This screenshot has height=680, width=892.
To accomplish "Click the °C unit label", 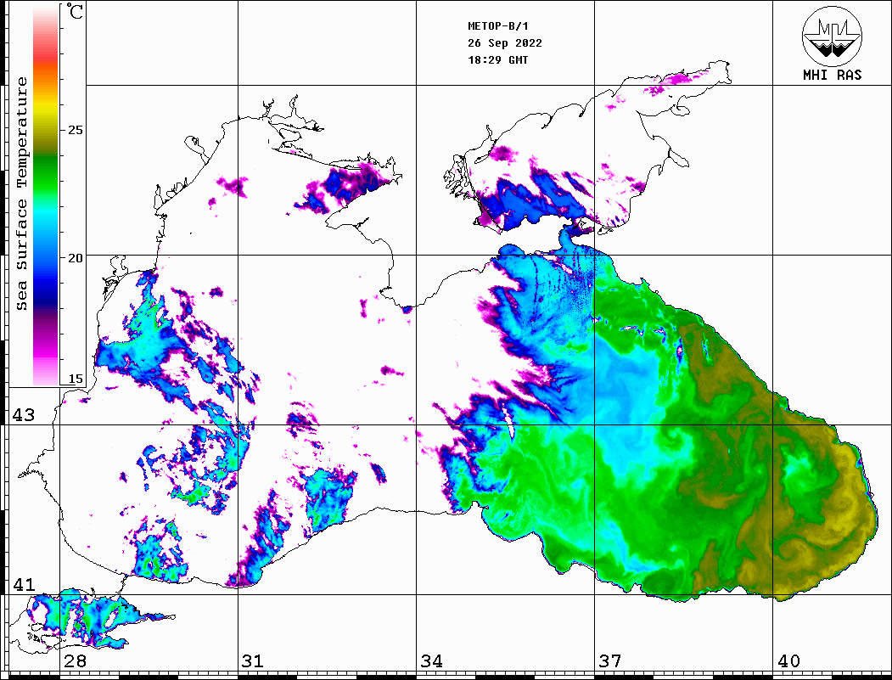I will point(75,11).
